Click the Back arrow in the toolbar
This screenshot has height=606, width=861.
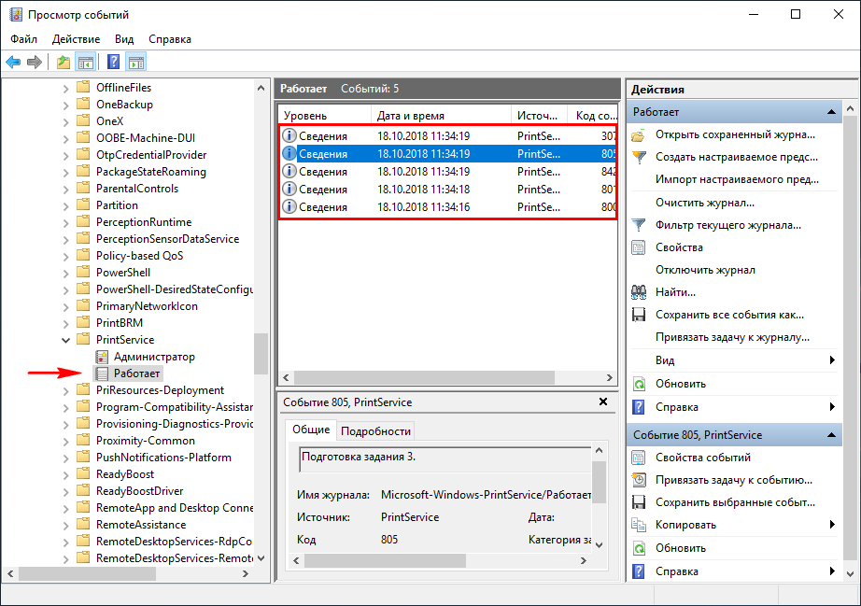[13, 63]
